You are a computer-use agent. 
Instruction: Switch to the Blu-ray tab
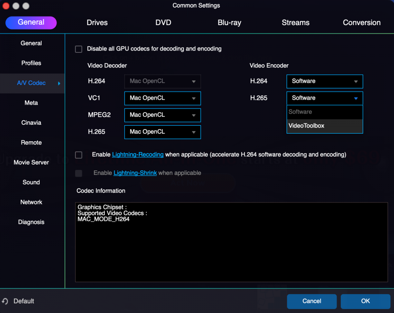pyautogui.click(x=229, y=23)
